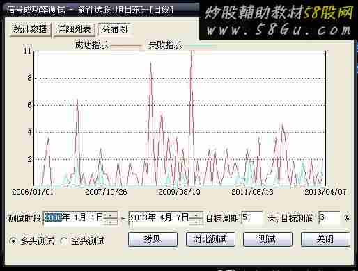Increase the end date with up spinner
The height and width of the screenshot is (271, 358).
[x=196, y=215]
